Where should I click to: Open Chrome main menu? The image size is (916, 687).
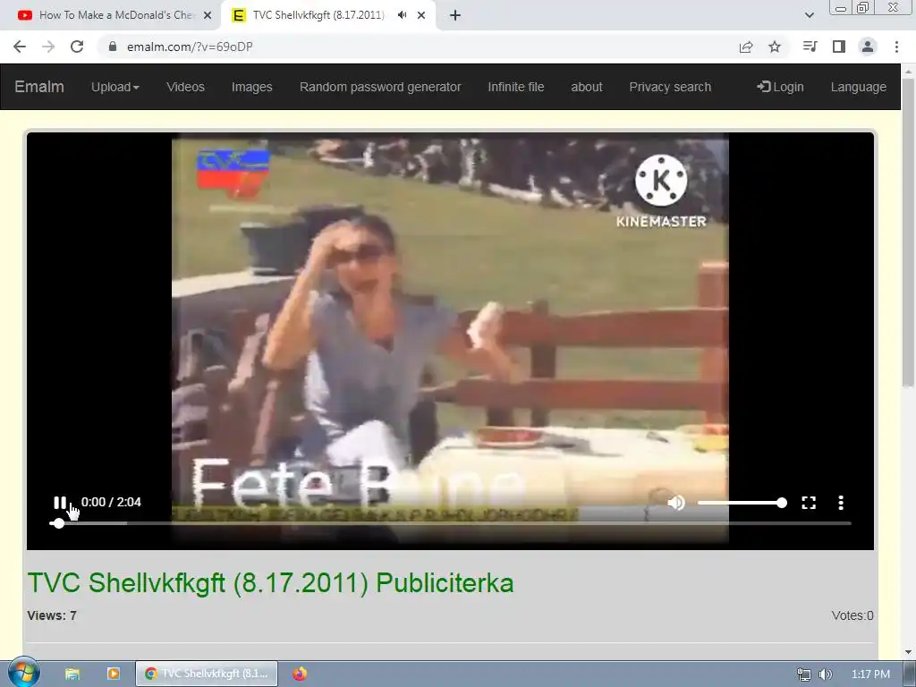click(x=896, y=47)
